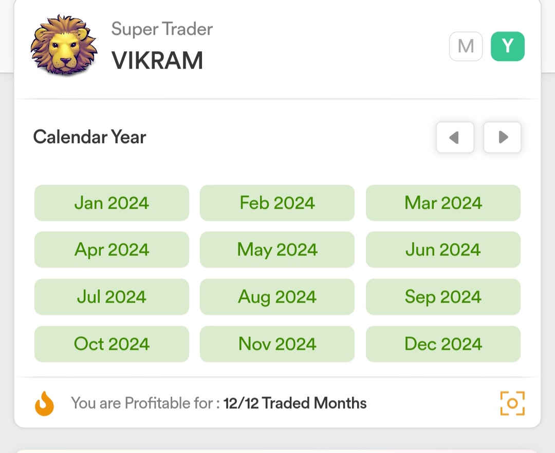Open Jan 2024 month tile
Image resolution: width=555 pixels, height=453 pixels.
[112, 203]
